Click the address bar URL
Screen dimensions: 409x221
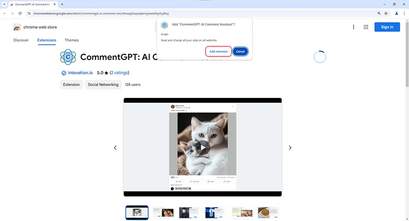(101, 13)
